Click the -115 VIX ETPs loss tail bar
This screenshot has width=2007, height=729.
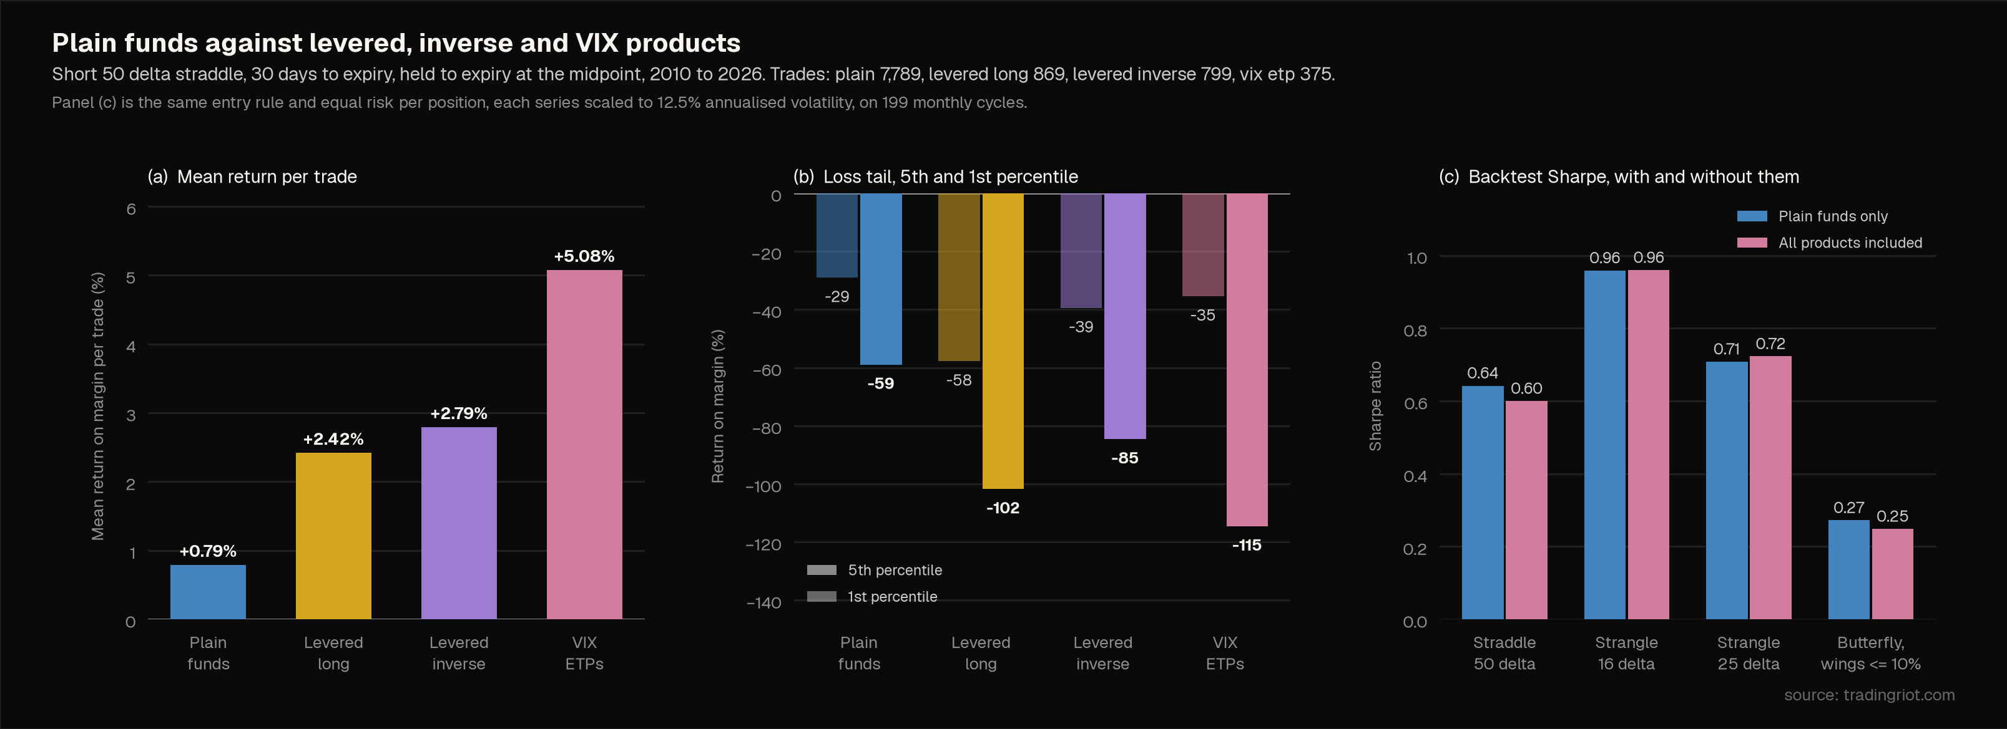tap(1247, 360)
